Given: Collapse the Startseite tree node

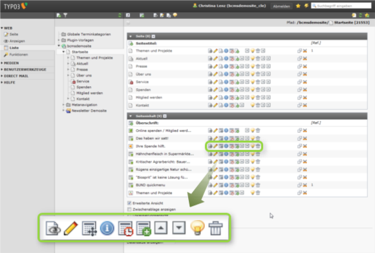Looking at the screenshot, I should (x=63, y=52).
